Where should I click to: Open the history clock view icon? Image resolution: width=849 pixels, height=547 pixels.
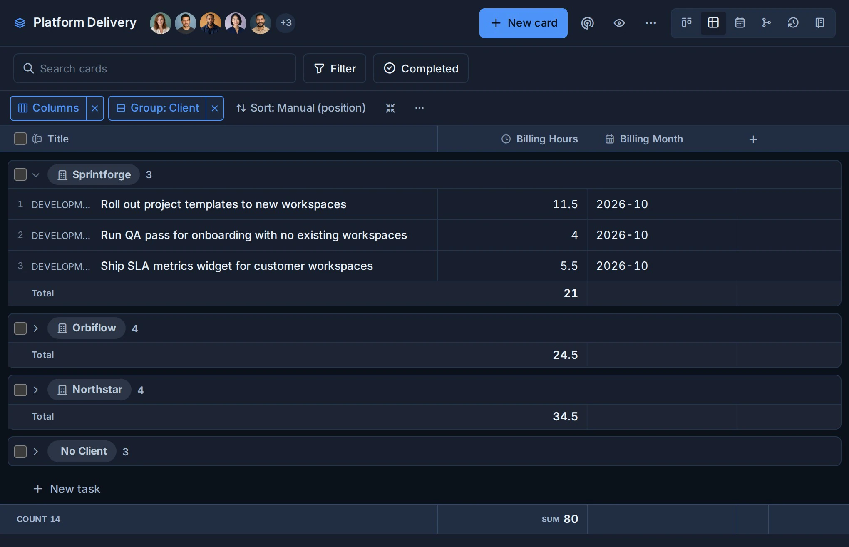click(793, 22)
